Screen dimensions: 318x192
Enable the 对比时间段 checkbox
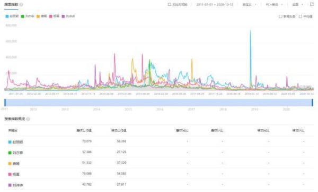pyautogui.click(x=170, y=4)
